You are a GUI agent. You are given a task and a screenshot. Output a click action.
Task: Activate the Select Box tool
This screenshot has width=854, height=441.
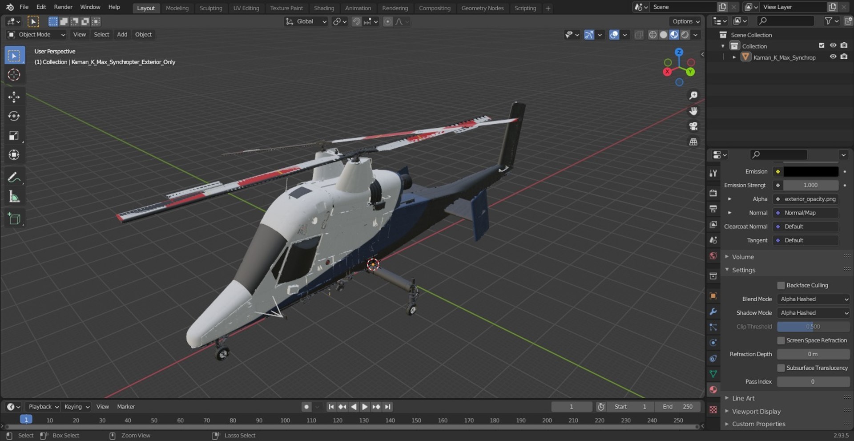click(14, 56)
